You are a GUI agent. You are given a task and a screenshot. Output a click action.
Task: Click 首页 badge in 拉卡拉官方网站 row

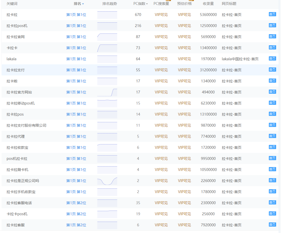(x=272, y=92)
